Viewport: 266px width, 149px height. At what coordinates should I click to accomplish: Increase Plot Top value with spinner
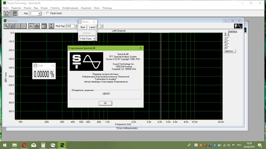76,25
